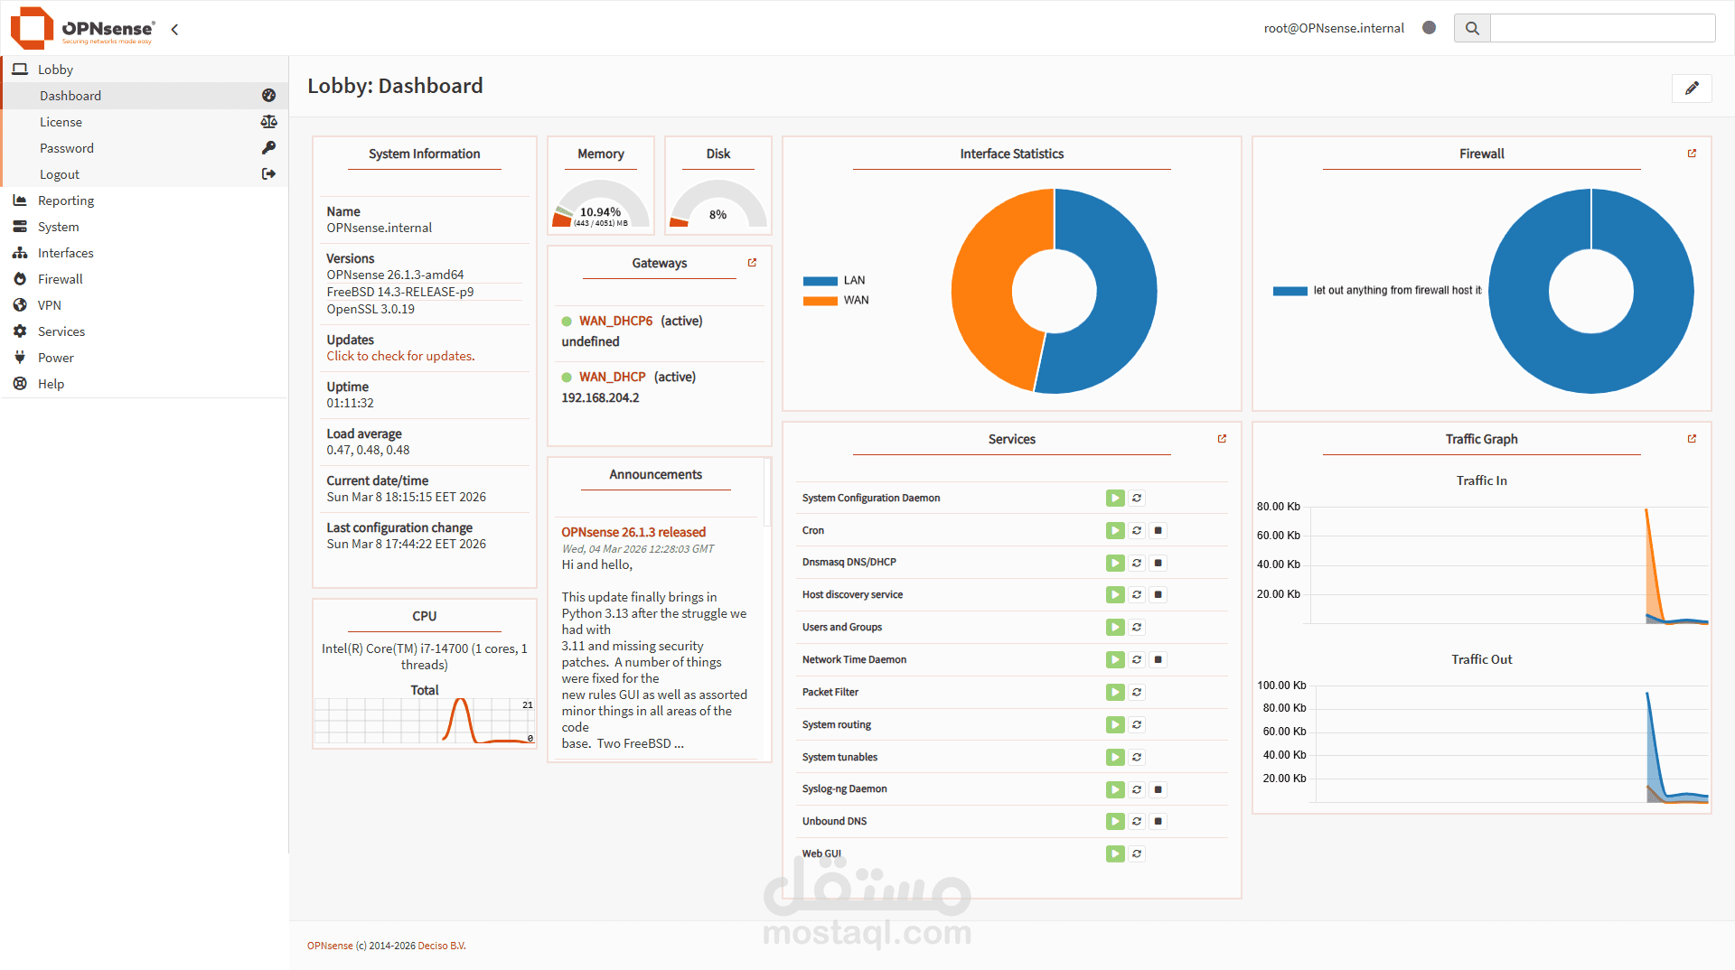Click the search magnifier icon

pyautogui.click(x=1472, y=28)
